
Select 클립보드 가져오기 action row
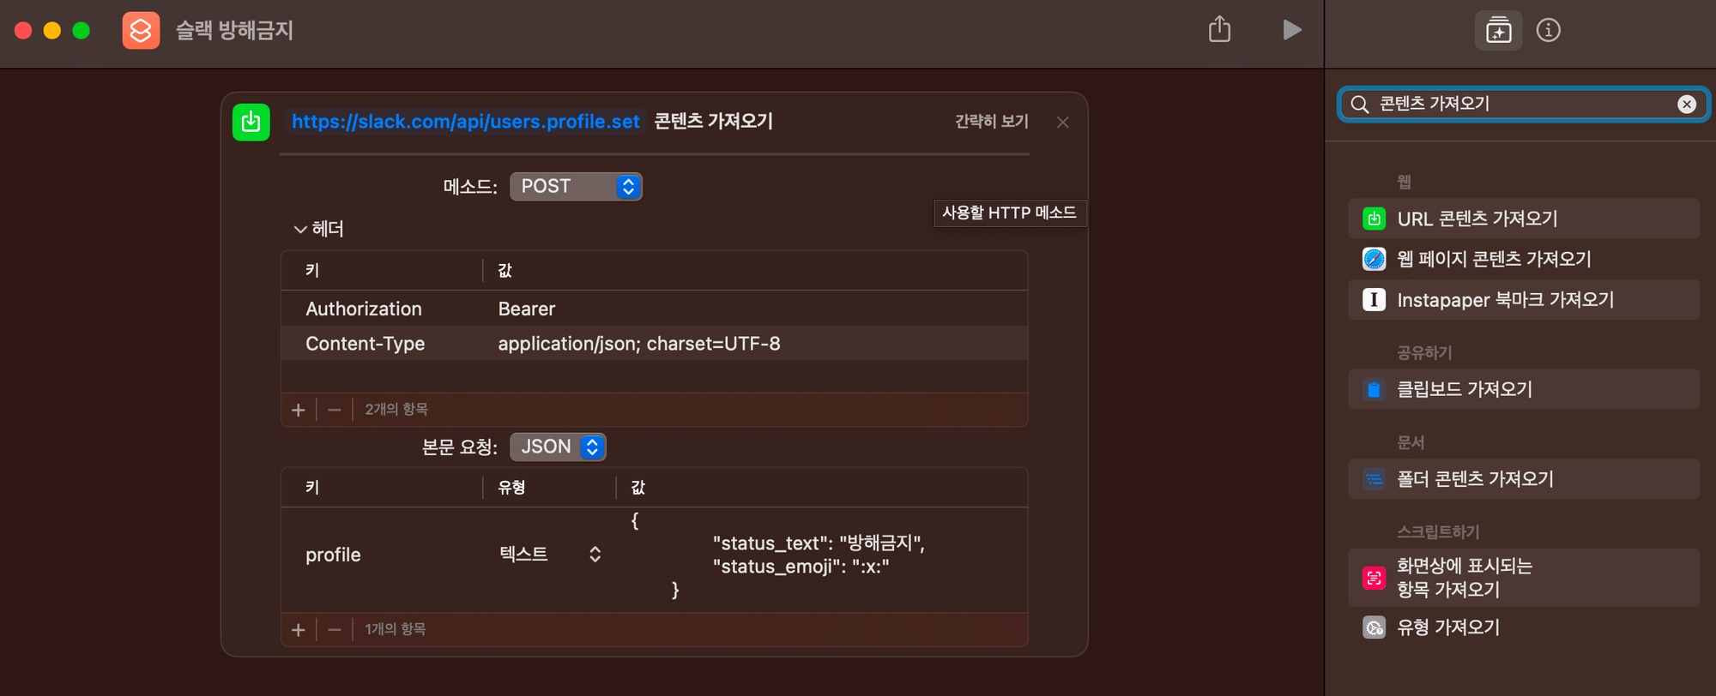pos(1524,390)
